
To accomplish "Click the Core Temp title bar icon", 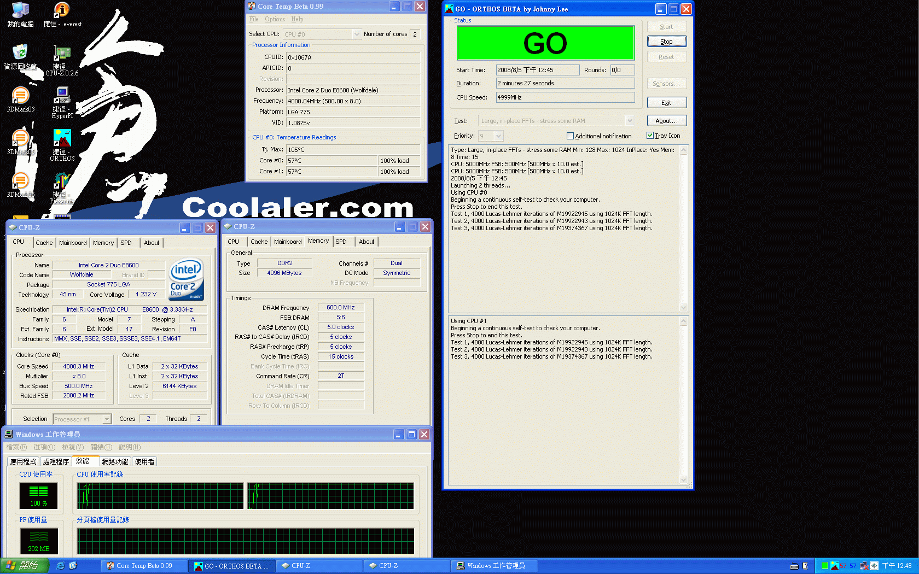I will click(252, 6).
